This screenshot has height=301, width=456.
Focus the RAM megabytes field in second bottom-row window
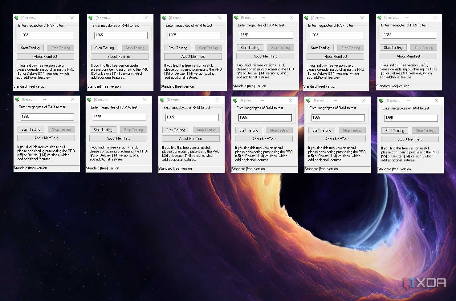coord(119,117)
